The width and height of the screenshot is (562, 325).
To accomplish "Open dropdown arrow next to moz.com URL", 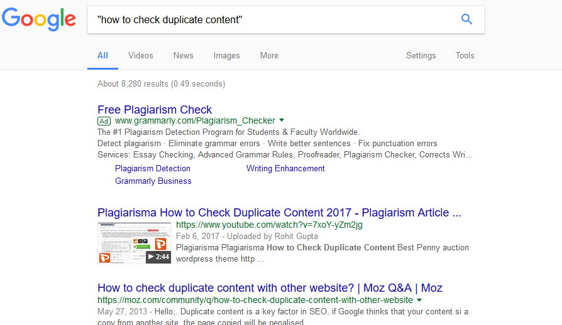I will click(419, 300).
